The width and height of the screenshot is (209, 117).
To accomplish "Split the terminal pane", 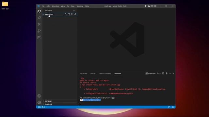I will point(163,73).
